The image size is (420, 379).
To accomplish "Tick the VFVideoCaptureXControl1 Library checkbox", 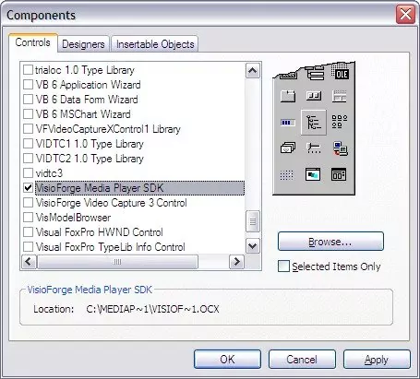I will pos(28,129).
